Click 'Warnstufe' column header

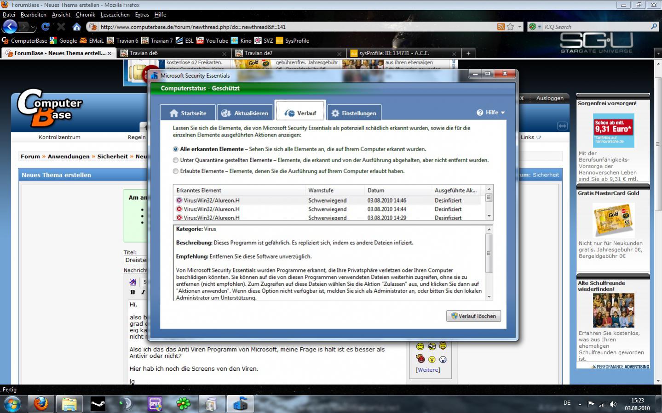point(335,190)
